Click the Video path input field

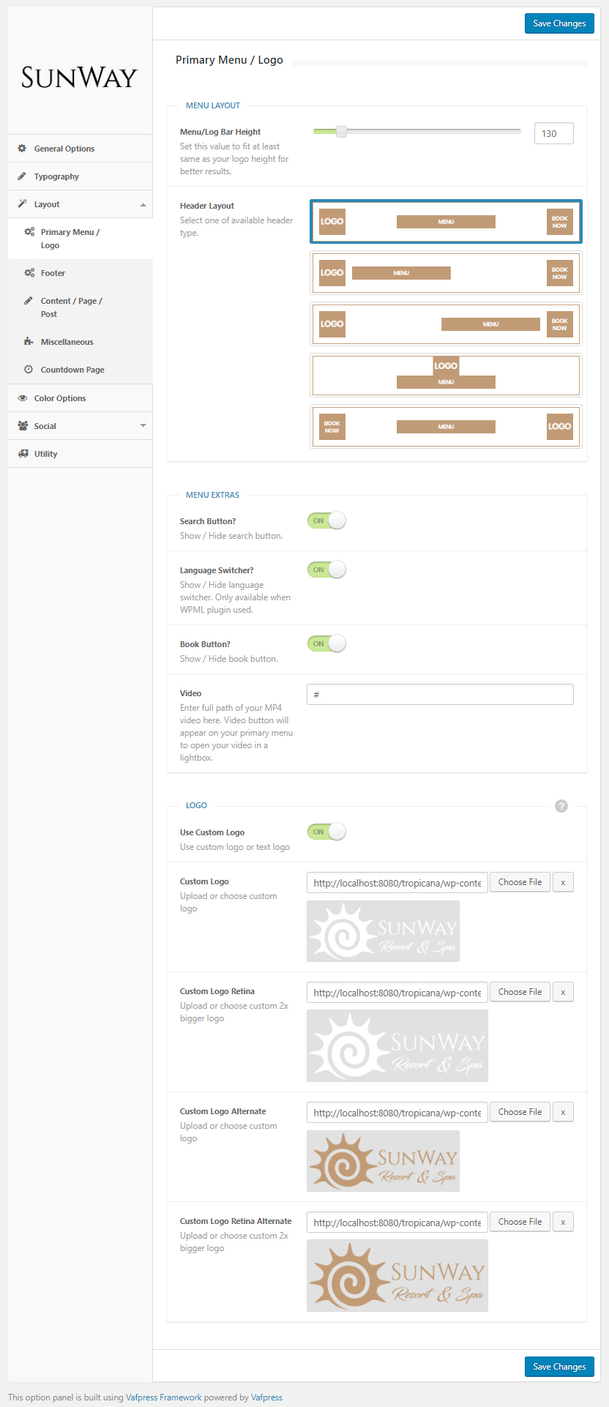click(x=440, y=695)
